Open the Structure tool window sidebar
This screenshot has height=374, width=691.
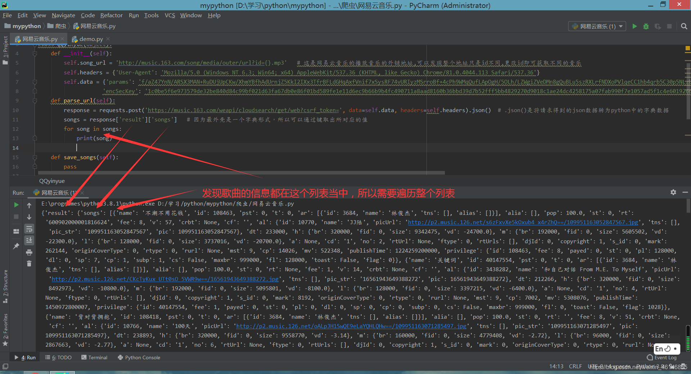click(5, 286)
